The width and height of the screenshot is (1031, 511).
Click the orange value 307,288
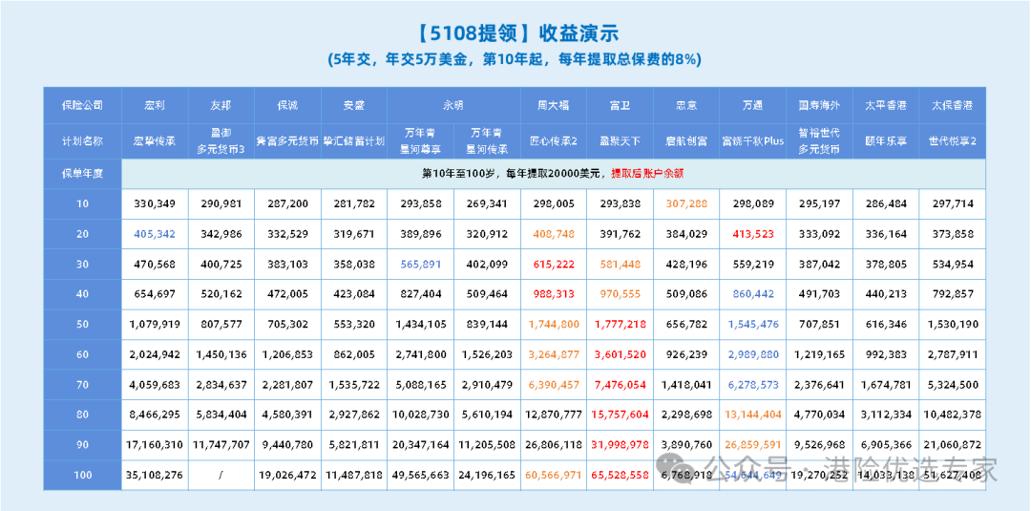(686, 203)
